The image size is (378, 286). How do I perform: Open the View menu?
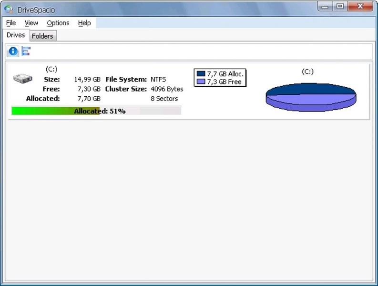click(31, 23)
